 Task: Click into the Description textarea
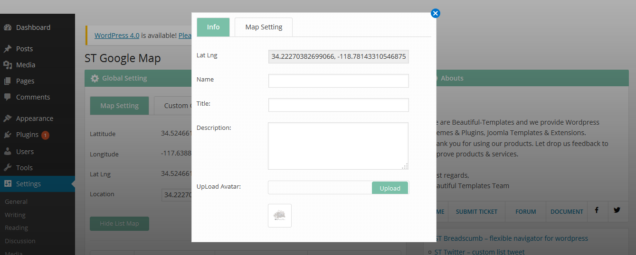338,146
